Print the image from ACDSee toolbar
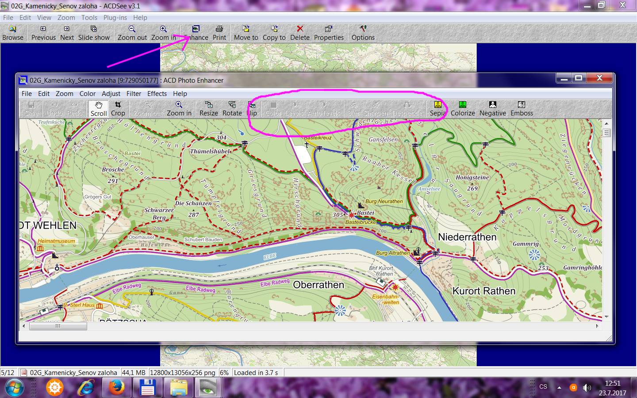This screenshot has width=637, height=398. pyautogui.click(x=219, y=33)
